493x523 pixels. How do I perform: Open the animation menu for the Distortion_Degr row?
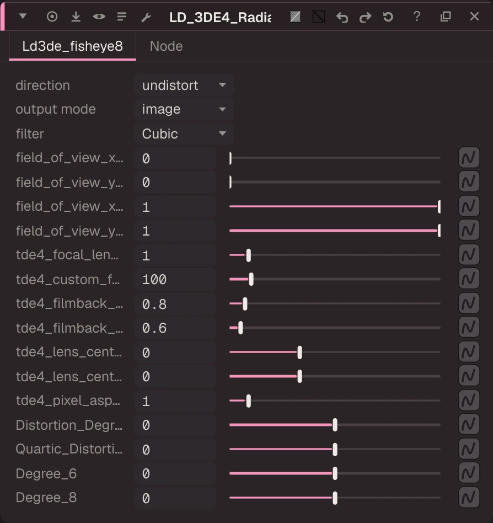(469, 425)
